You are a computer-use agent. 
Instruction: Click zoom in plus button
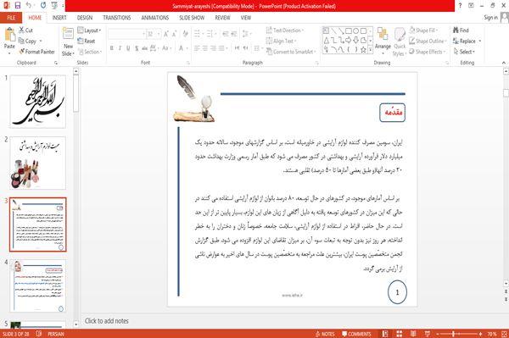click(x=480, y=334)
